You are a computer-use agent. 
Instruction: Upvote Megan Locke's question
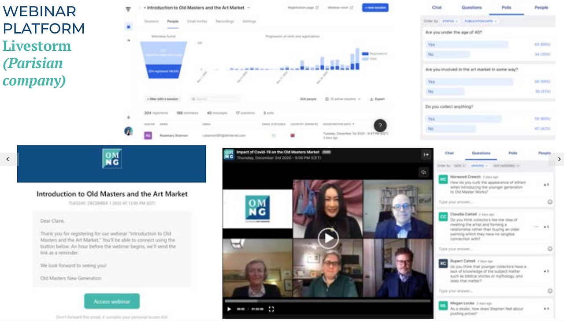coord(546,309)
